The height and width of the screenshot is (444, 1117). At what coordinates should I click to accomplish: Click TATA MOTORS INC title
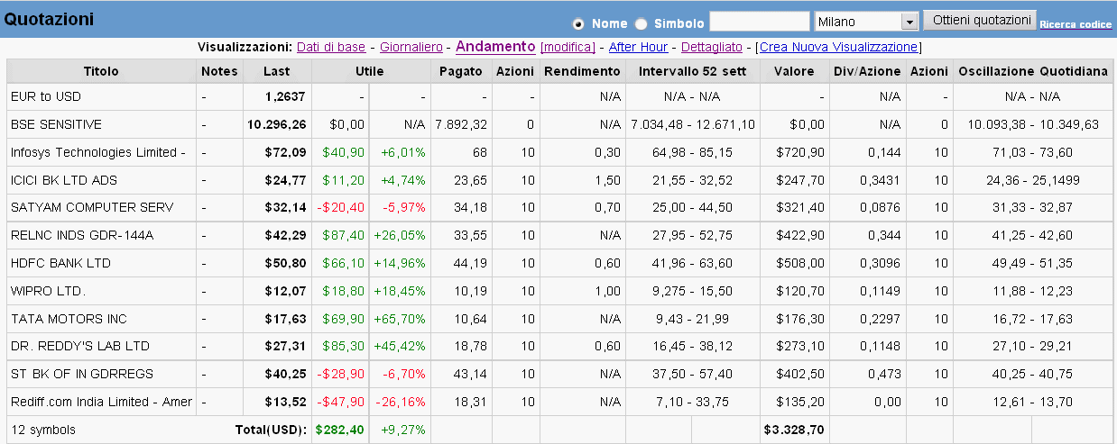pos(69,319)
